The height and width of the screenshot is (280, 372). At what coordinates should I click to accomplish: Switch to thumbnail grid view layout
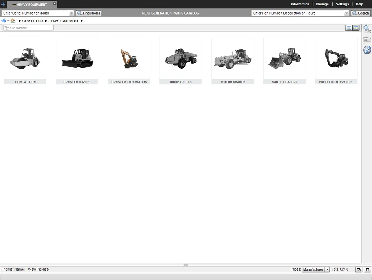pos(356,28)
